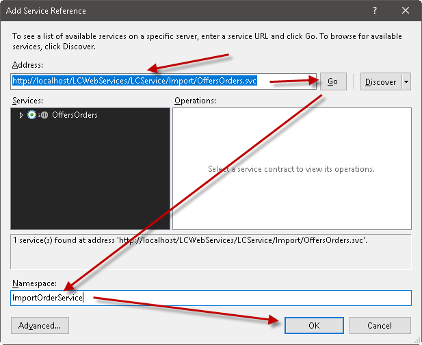Click the empty area of Services pane
Image resolution: width=422 pixels, height=345 pixels.
point(90,185)
